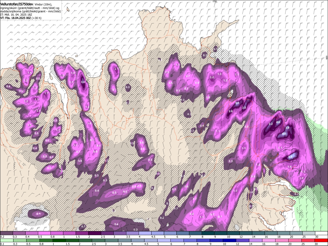The image size is (328, 246).
Task: Click the 0.1 label of the lower legend
Action: pyautogui.click(x=2, y=244)
